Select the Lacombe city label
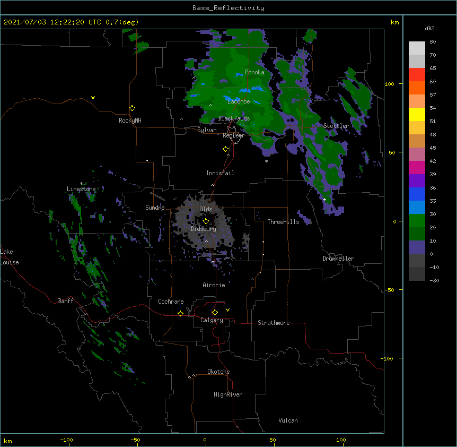Screen dimensions: 457x447 (x=239, y=101)
